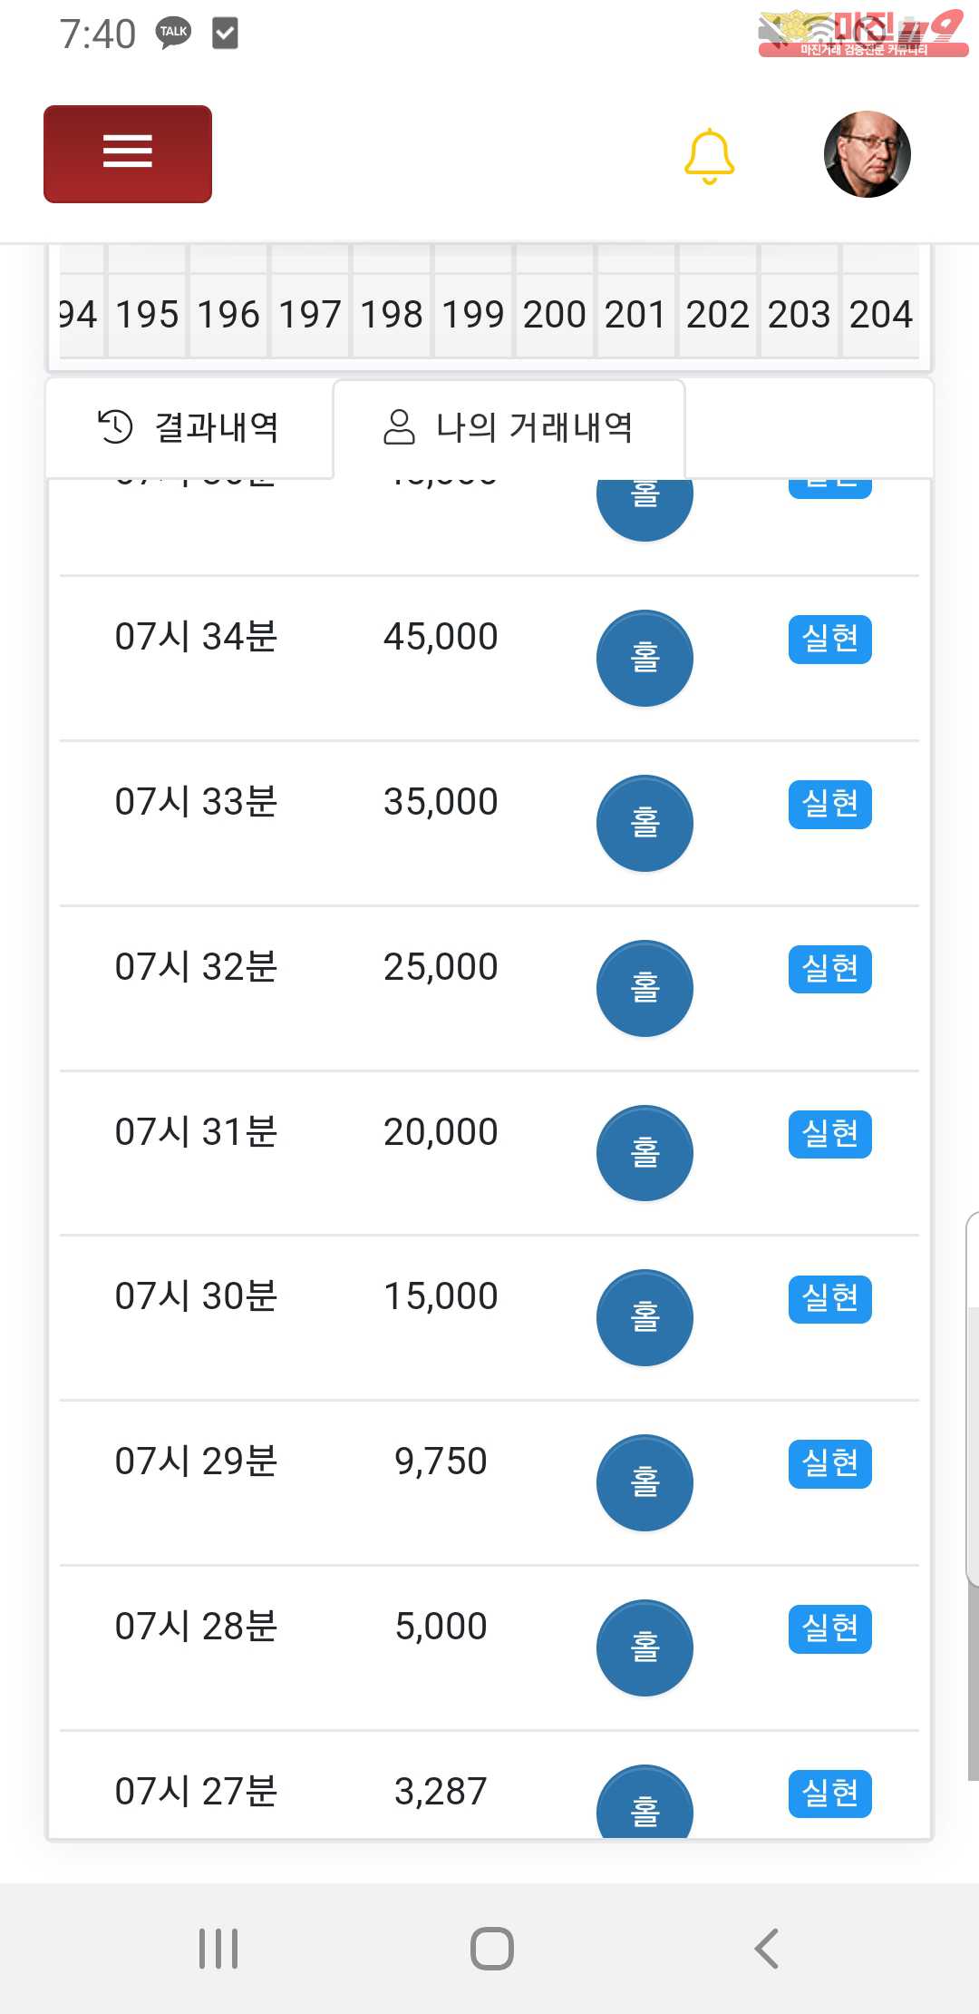Screen dimensions: 979x2014
Task: Tap the 홀 circle for 07시 34분
Action: click(x=645, y=659)
